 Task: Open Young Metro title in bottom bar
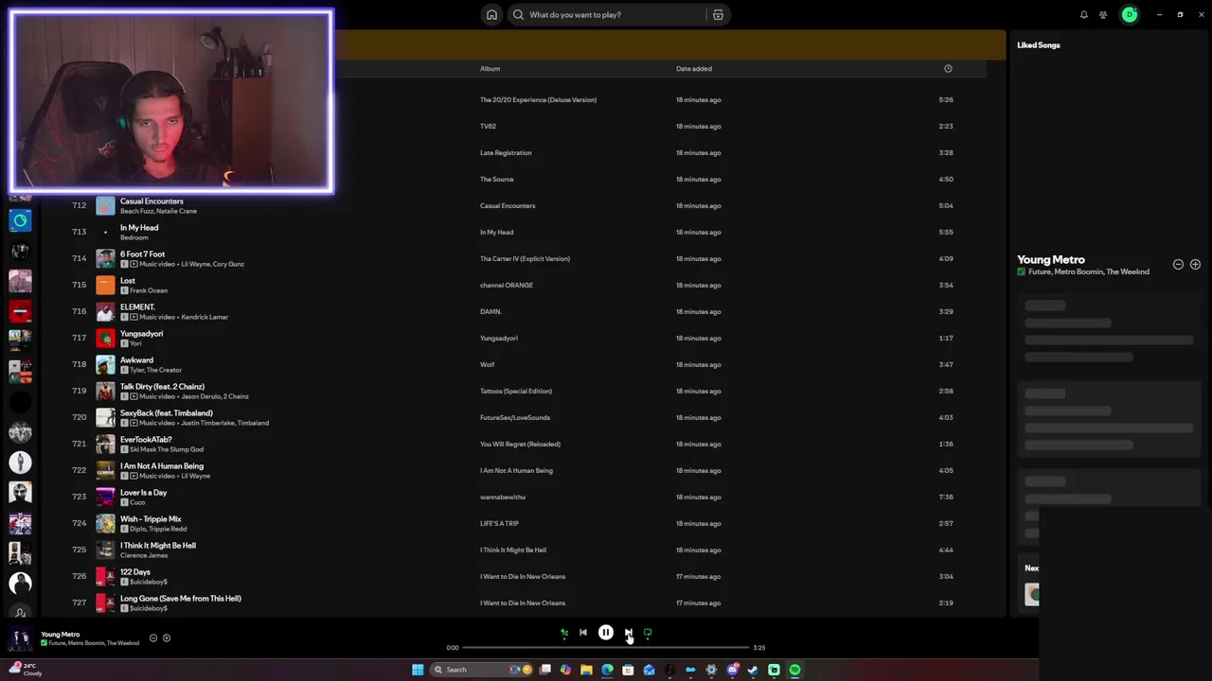[61, 635]
